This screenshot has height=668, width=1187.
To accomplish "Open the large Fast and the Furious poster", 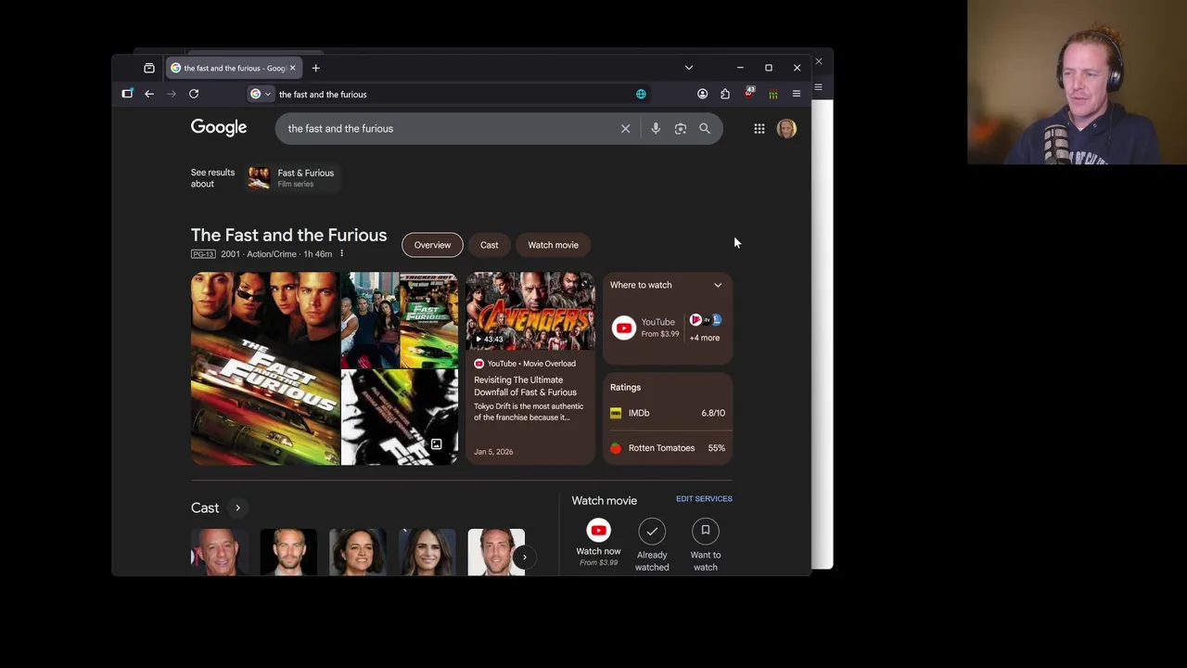I will point(265,368).
